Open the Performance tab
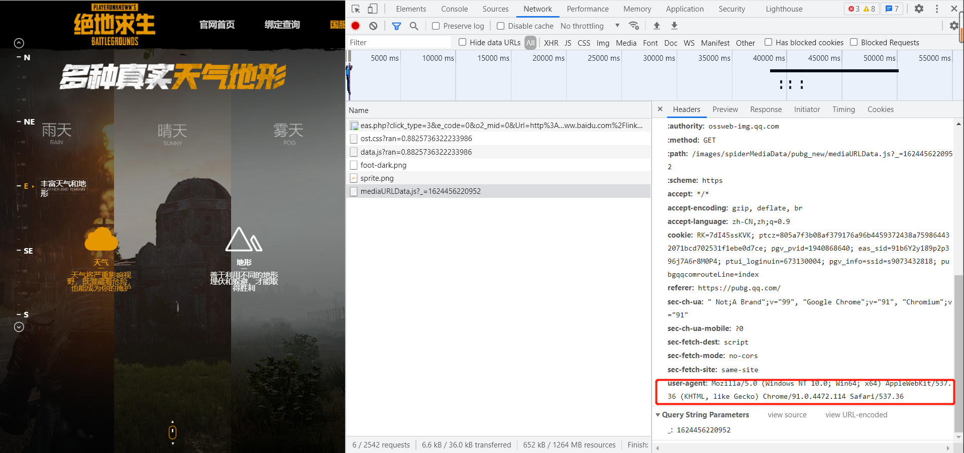Screen dimensions: 964x453 pos(587,9)
